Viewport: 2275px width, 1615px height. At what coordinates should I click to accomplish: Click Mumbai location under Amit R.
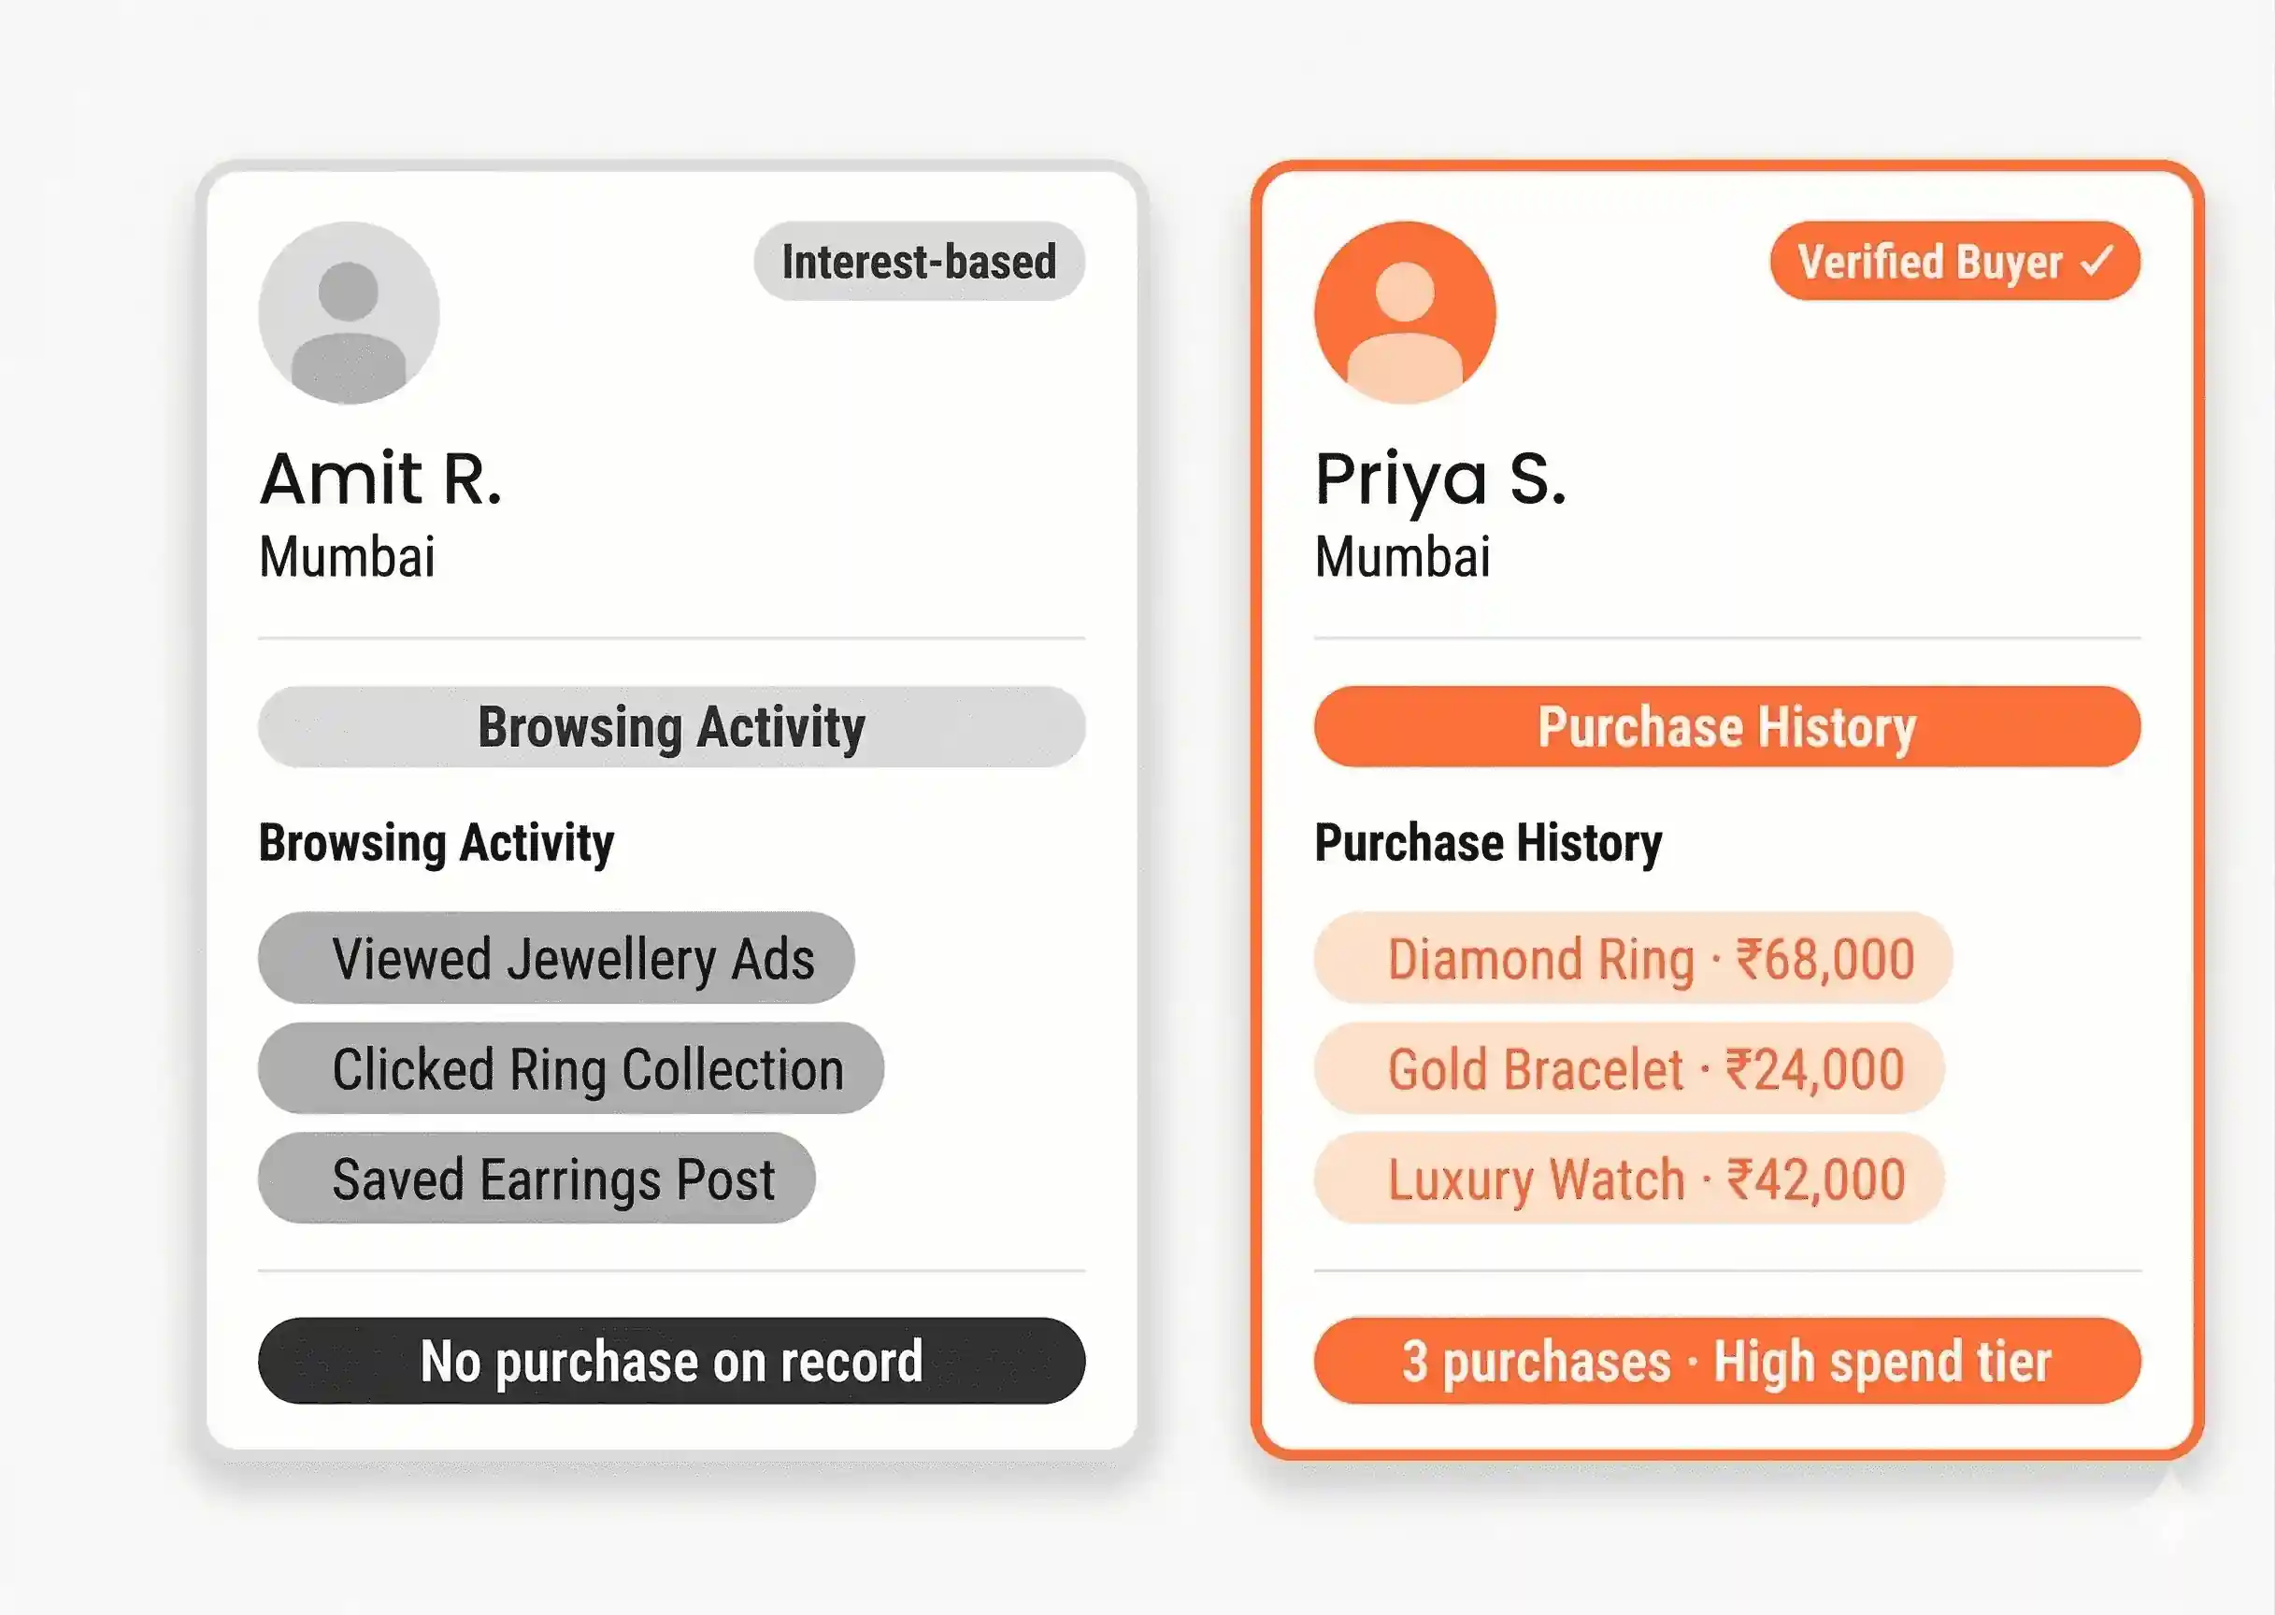click(347, 557)
